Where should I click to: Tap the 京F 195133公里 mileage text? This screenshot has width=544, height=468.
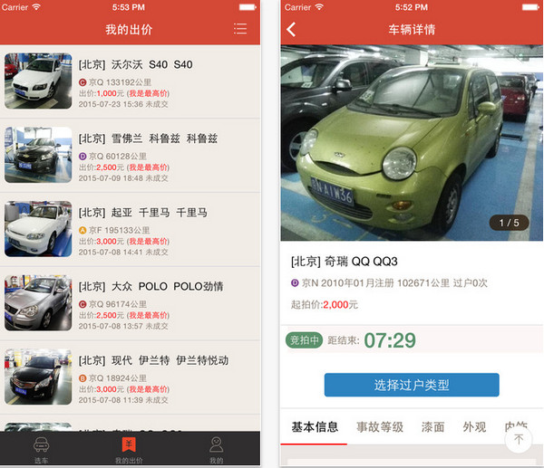120,230
